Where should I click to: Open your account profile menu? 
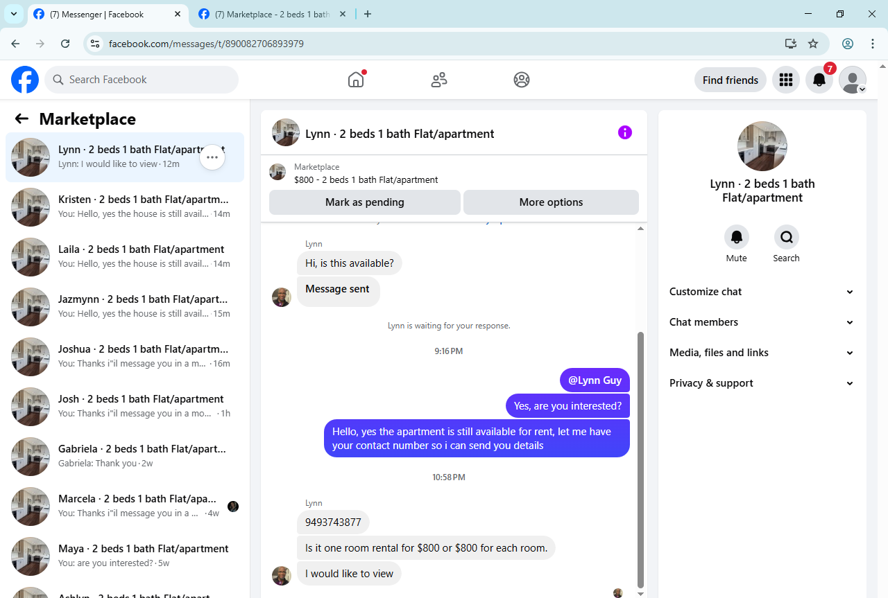tap(853, 80)
